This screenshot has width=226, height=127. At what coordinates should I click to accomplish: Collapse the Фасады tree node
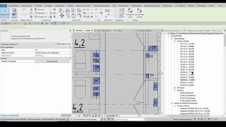(x=175, y=90)
